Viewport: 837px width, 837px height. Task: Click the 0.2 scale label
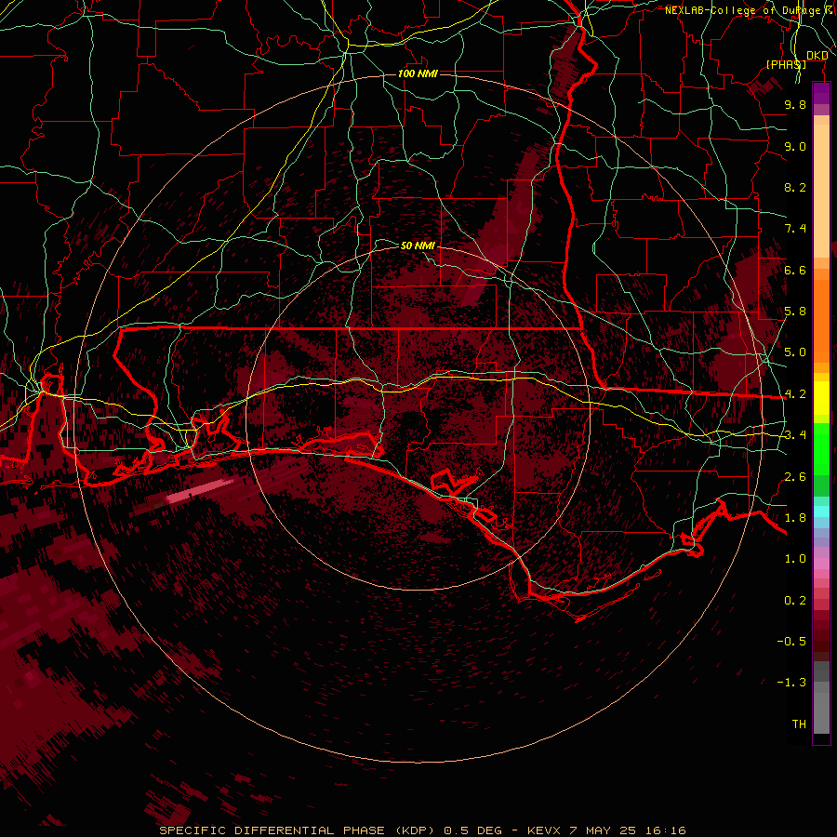coord(795,601)
